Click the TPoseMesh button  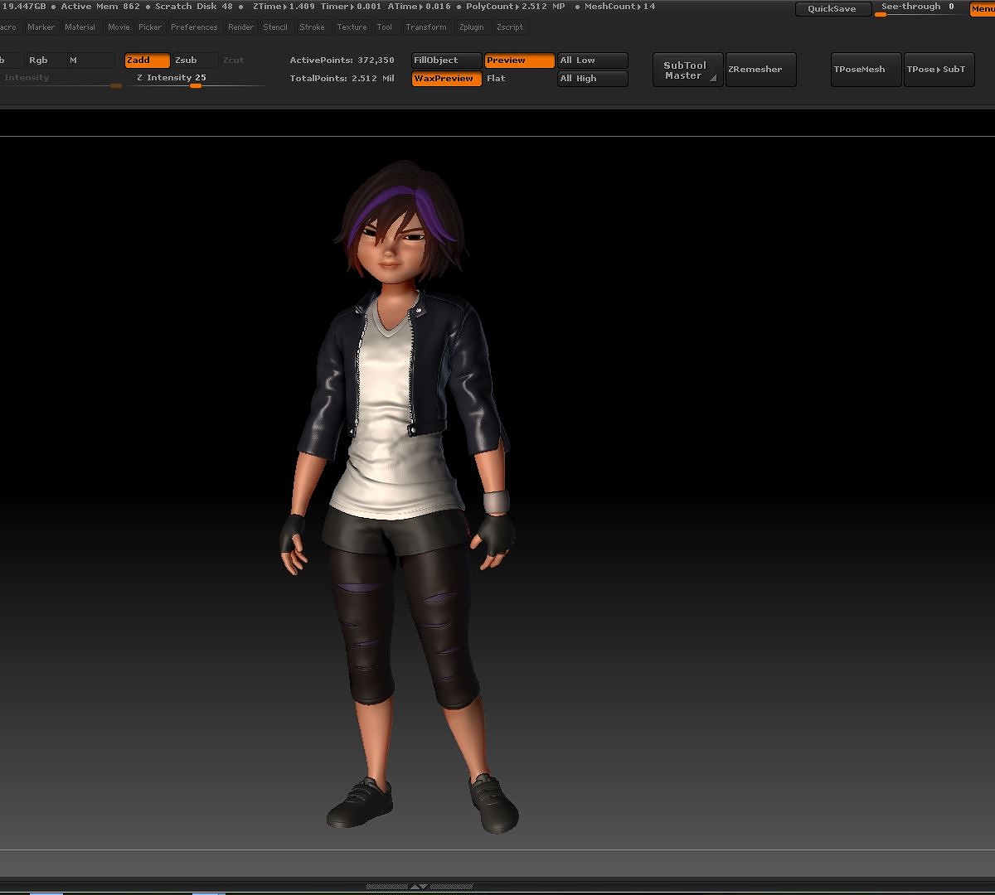coord(866,70)
